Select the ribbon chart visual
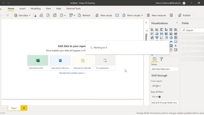Image resolution: width=204 pixels, height=115 pixels. (x=176, y=34)
